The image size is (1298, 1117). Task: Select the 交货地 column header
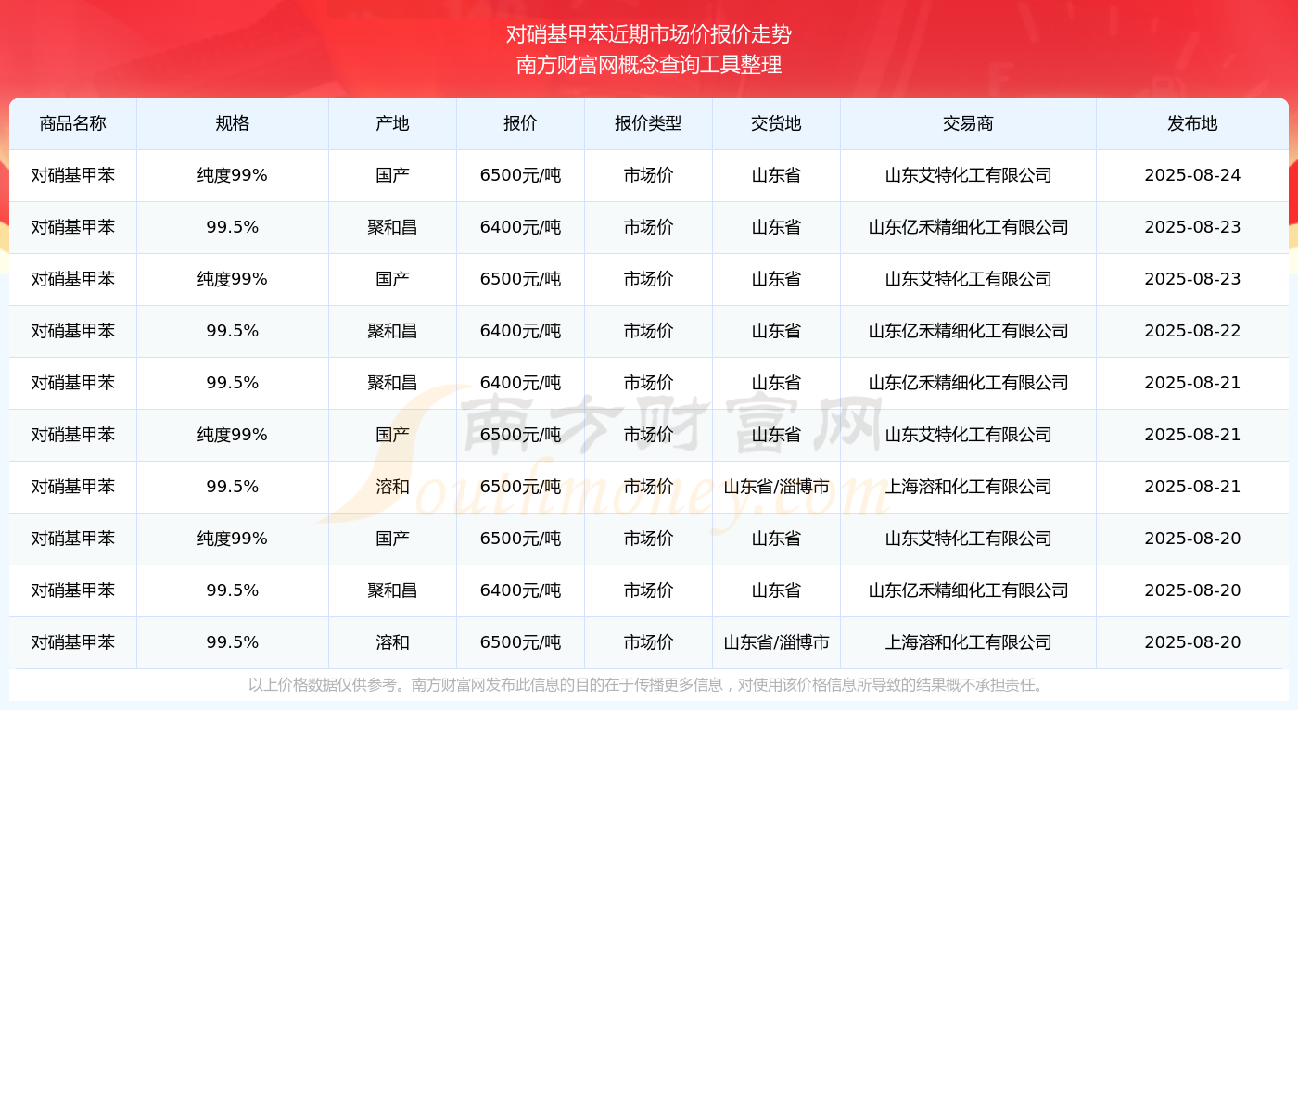click(776, 123)
